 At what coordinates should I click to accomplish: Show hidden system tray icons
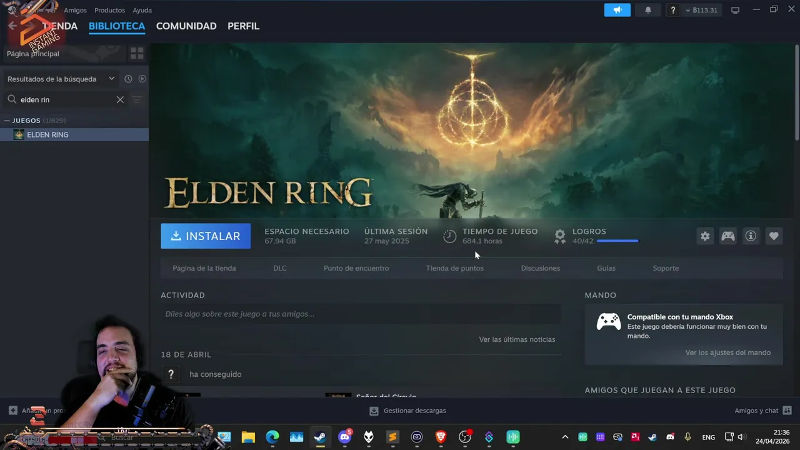[565, 437]
